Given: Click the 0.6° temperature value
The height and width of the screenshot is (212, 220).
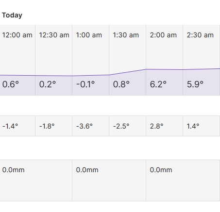Looking at the screenshot, I should [11, 84].
